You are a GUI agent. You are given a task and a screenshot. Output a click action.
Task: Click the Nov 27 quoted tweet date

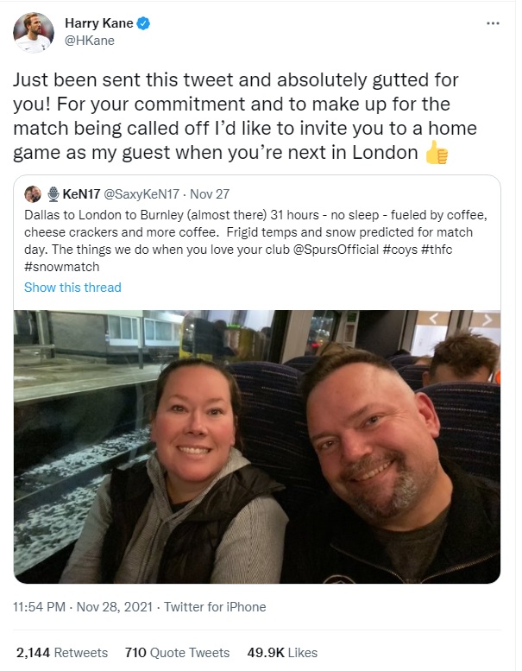[x=210, y=194]
